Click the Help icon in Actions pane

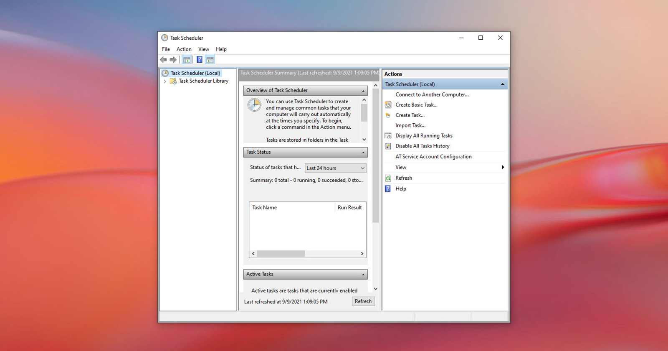coord(388,189)
